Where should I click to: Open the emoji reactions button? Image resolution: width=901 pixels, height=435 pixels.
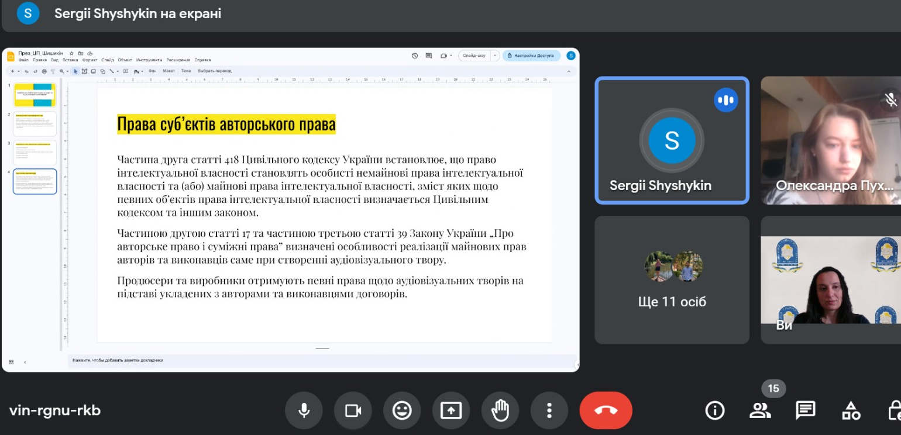click(x=402, y=410)
